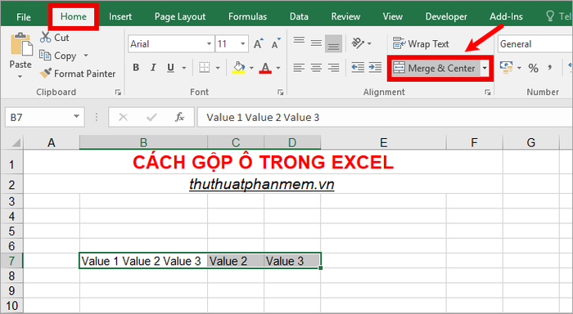Image resolution: width=573 pixels, height=314 pixels.
Task: Click the Cut scissors button
Action: click(55, 38)
